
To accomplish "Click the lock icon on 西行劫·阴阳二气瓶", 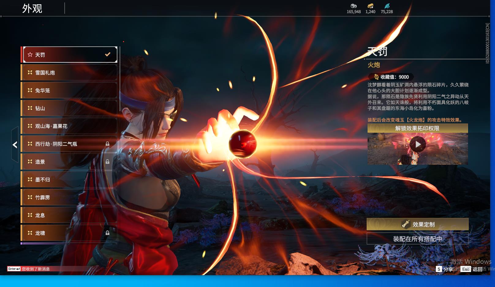I will pyautogui.click(x=108, y=144).
